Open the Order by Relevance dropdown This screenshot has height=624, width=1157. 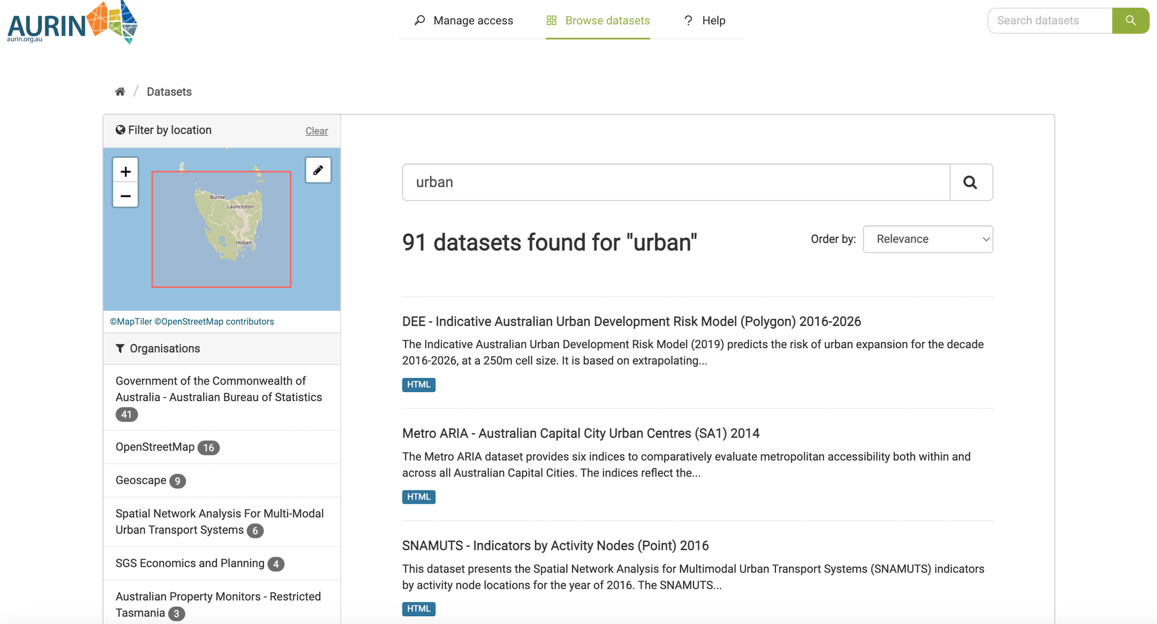click(928, 239)
